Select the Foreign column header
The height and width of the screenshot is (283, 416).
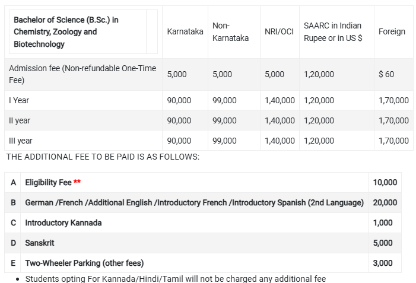pos(392,31)
